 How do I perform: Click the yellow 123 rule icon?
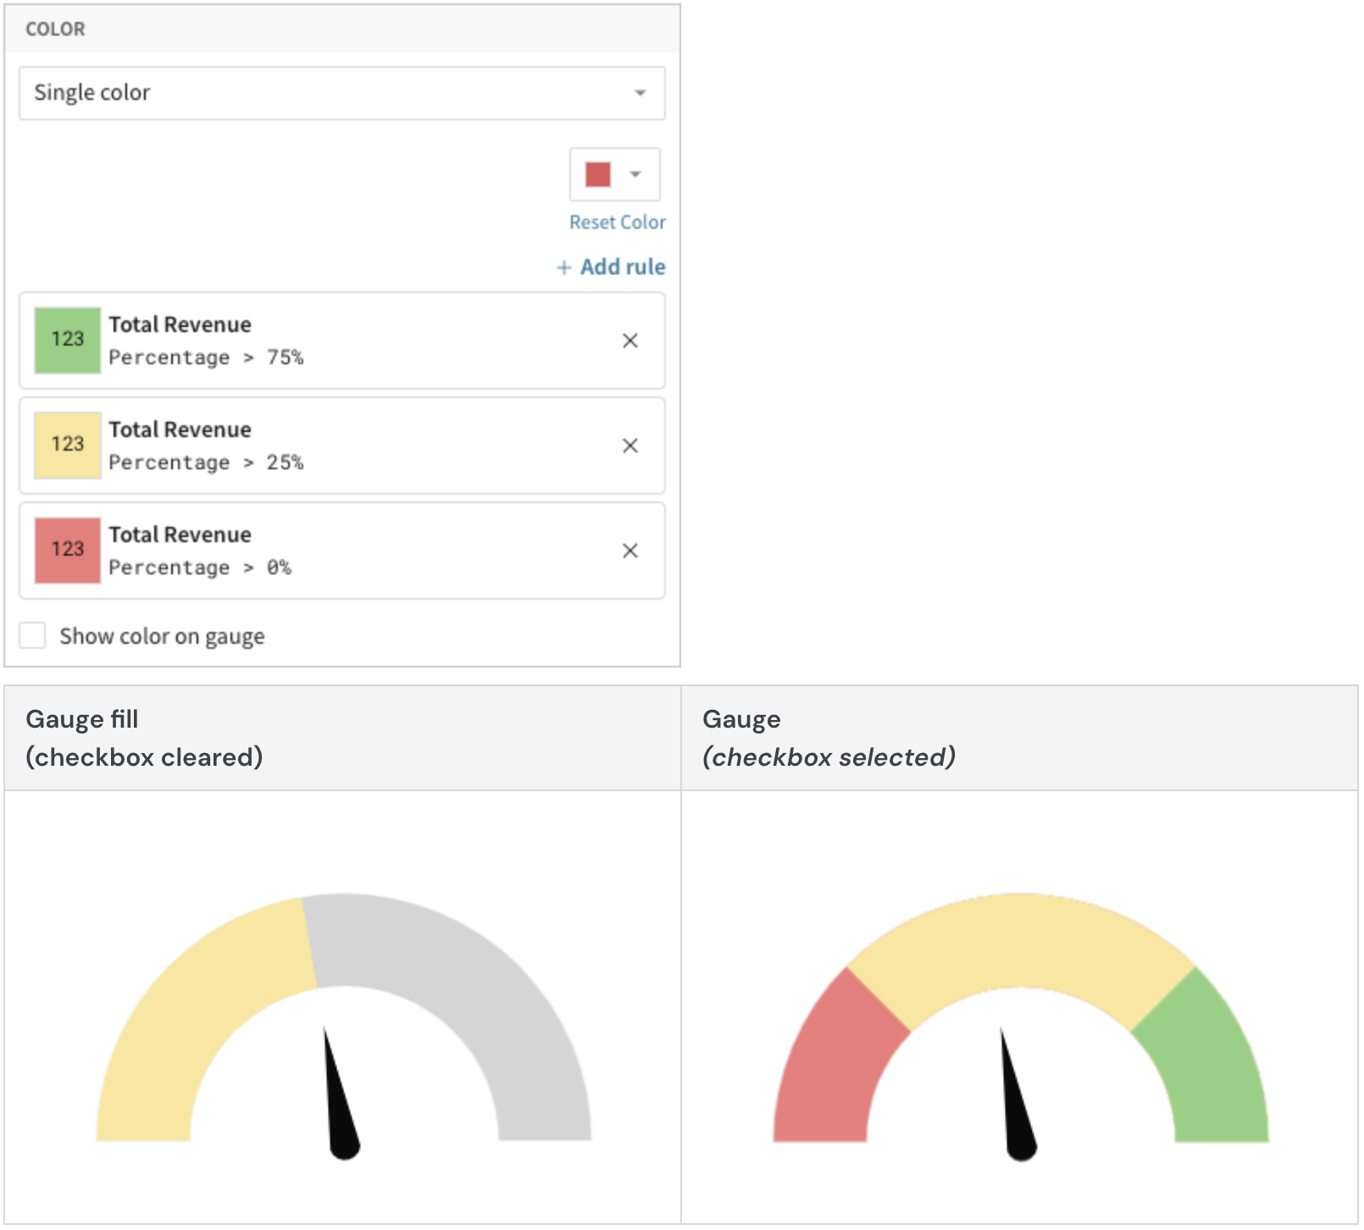tap(68, 445)
